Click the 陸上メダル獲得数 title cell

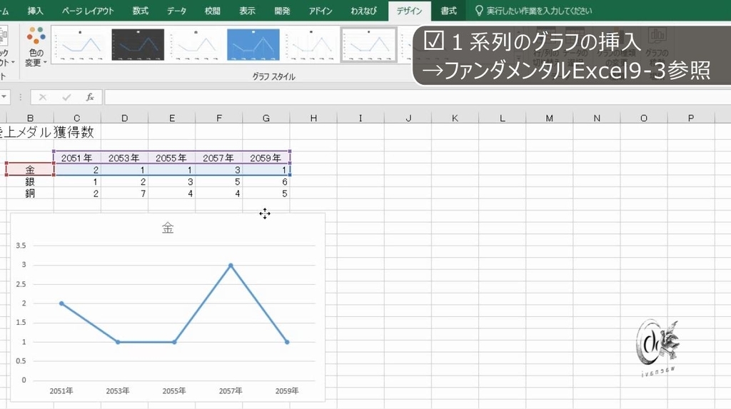coord(46,132)
